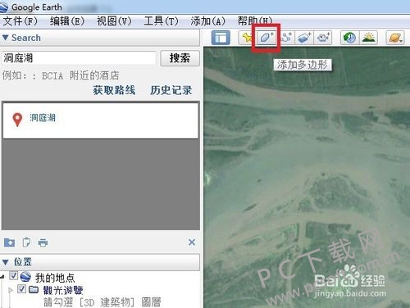Click the 搜索 button

pyautogui.click(x=180, y=58)
